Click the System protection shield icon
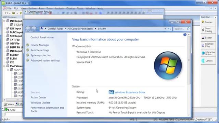The image size is (219, 123). (x=28, y=55)
